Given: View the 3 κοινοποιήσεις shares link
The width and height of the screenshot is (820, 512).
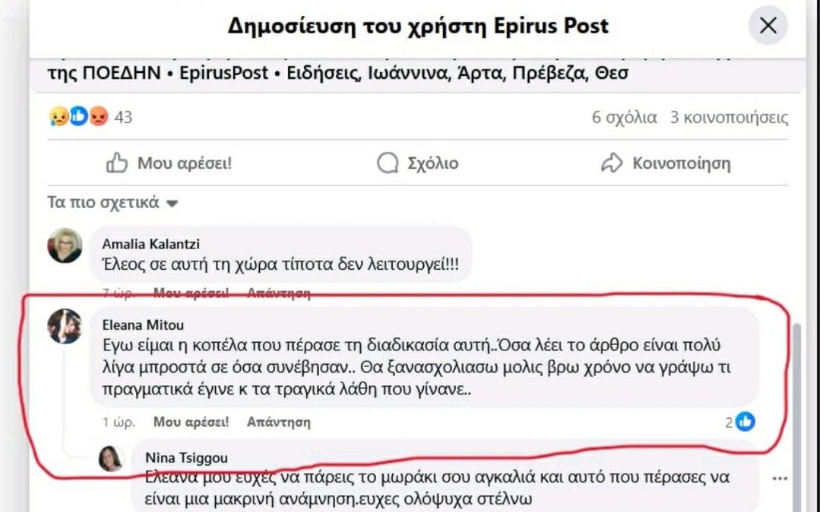Looking at the screenshot, I should pyautogui.click(x=729, y=117).
